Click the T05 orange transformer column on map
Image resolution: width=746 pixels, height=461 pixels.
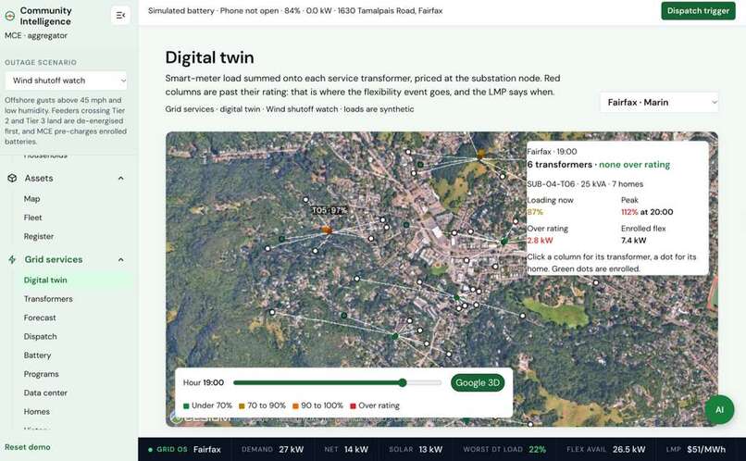pyautogui.click(x=327, y=230)
